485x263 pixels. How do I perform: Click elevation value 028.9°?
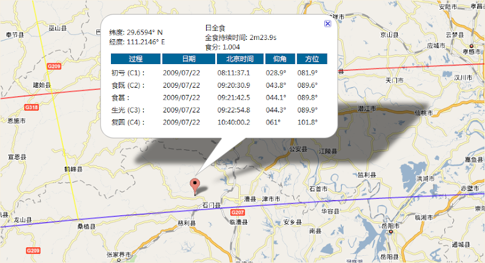tap(276, 73)
